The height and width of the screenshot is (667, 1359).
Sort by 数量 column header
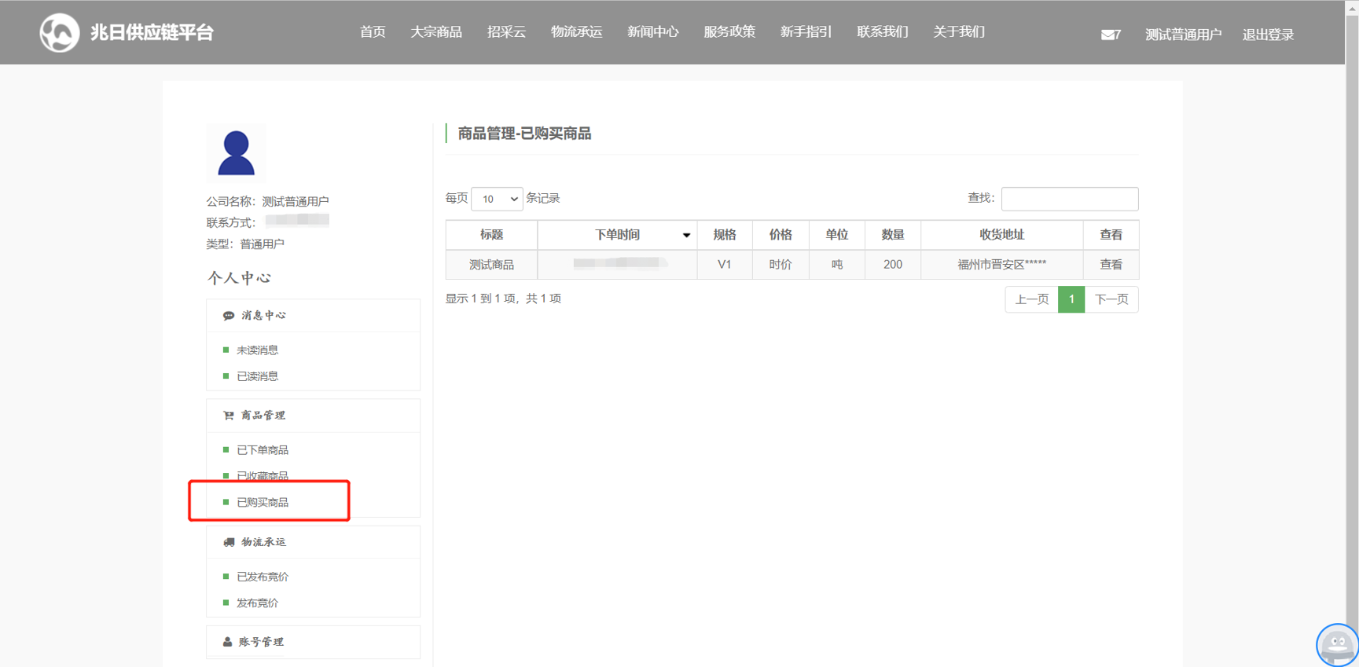(892, 235)
